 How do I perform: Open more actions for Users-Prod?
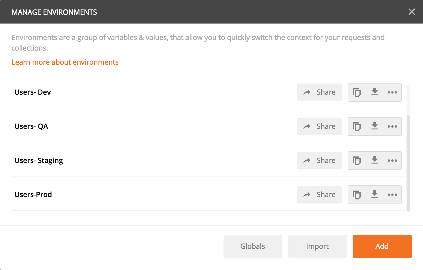click(x=392, y=195)
